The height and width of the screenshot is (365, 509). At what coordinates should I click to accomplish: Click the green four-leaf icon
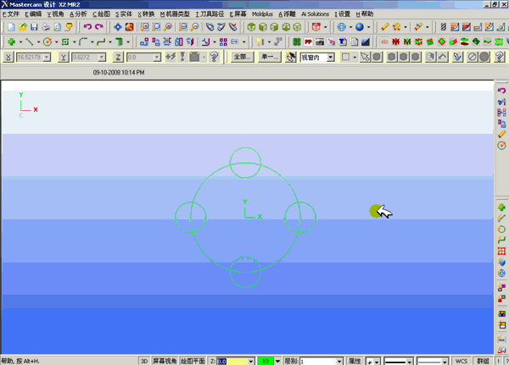click(x=296, y=41)
